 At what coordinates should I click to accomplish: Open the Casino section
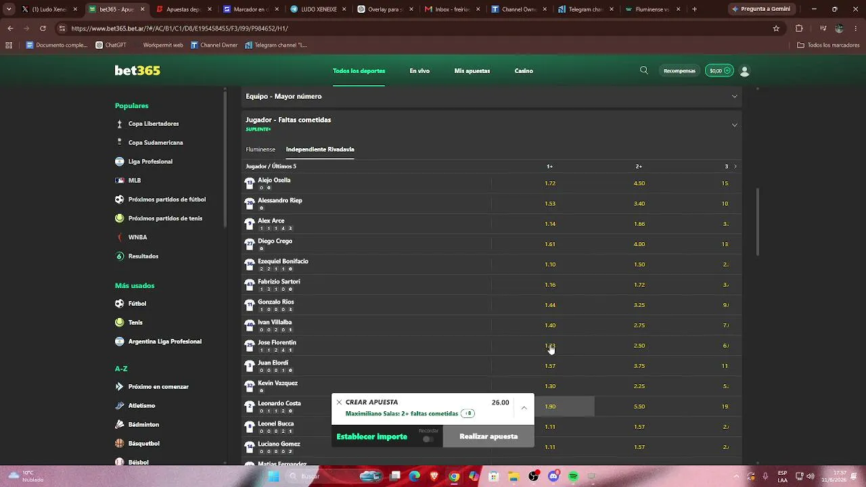[x=524, y=71]
